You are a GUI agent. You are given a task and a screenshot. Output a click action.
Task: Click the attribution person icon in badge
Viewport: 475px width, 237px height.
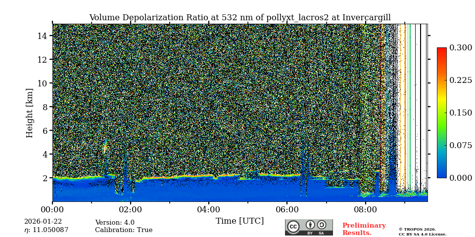coord(310,225)
